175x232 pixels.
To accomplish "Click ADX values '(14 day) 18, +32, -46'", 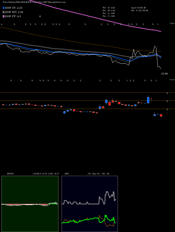I will pos(98,174).
